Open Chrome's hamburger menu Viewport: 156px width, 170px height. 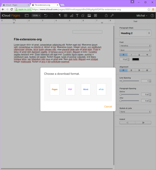(x=153, y=9)
